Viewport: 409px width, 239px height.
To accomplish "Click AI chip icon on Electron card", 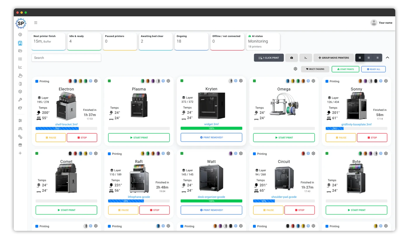I will pyautogui.click(x=91, y=81).
